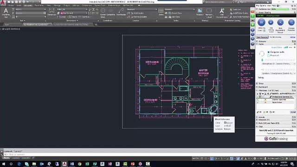Screen dimensions: 297x167
Task: Click Give Keyboard & Mouse button
Action: tap(280, 23)
